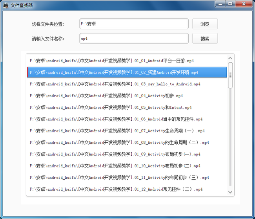
Task: Select result 01_08_Activity的生命周期（二）.mp4
Action: [127, 142]
